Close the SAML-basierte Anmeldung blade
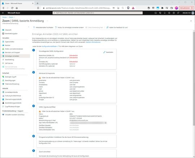Viewport: 195px width, 158px height. pos(191,21)
